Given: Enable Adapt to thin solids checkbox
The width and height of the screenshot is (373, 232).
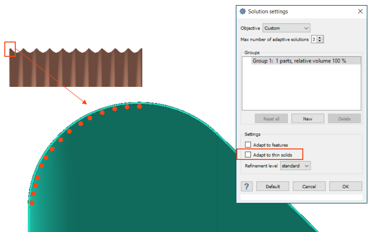Looking at the screenshot, I should [x=248, y=155].
